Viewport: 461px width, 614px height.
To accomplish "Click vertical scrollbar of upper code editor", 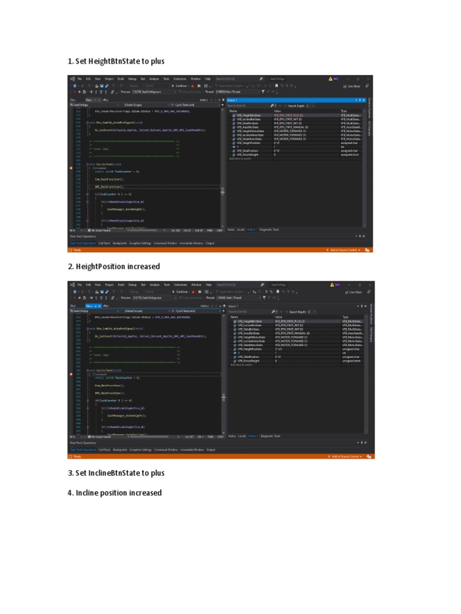I will tap(223, 180).
